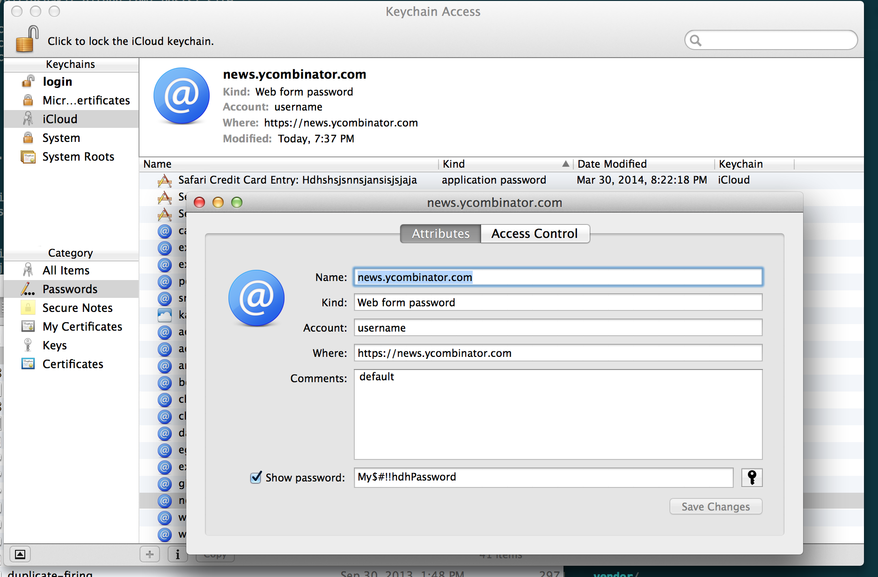Sort the list by Keychain column
Screen dimensions: 878x577
tap(754, 164)
